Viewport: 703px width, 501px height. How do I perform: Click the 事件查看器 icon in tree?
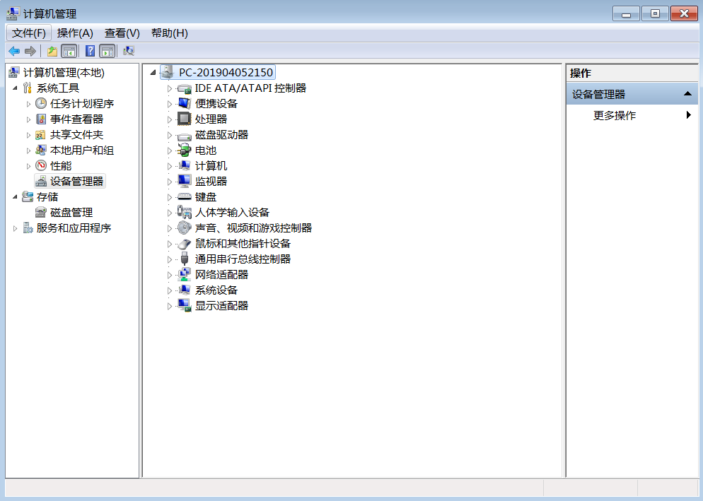pyautogui.click(x=41, y=119)
